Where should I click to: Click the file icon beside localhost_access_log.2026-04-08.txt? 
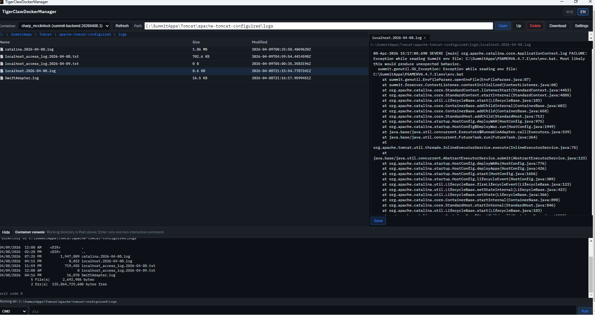[x=2, y=56]
